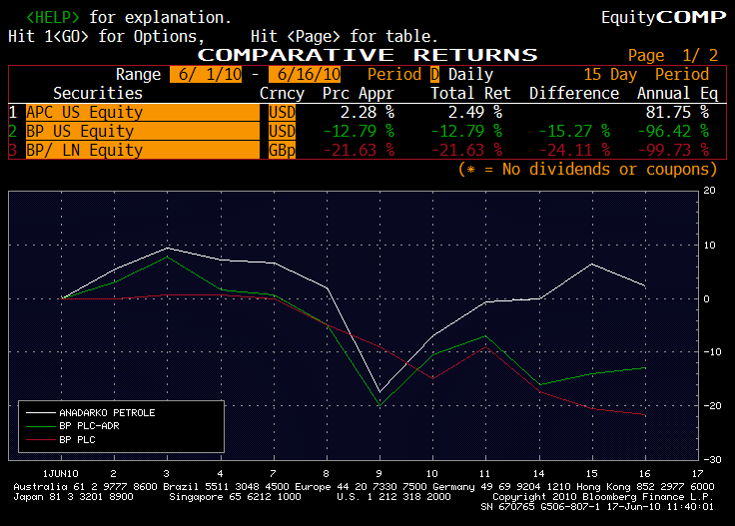Click the Difference column header
This screenshot has height=526, width=735.
click(x=574, y=94)
